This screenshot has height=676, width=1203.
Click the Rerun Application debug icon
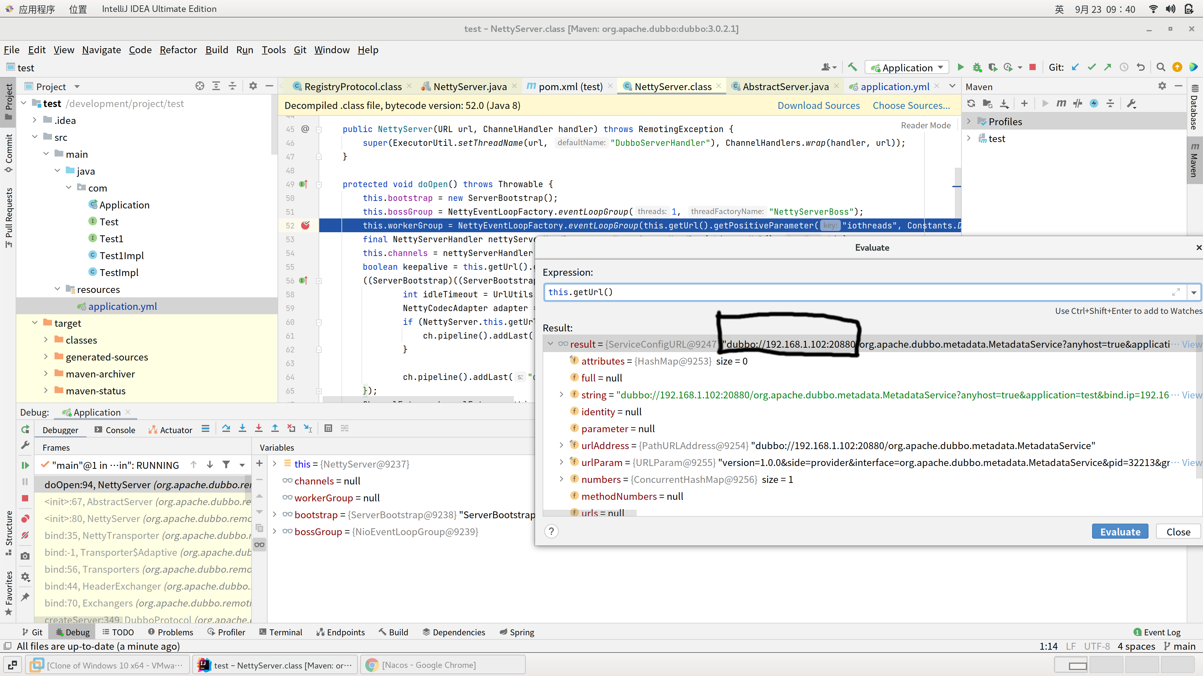click(x=25, y=429)
